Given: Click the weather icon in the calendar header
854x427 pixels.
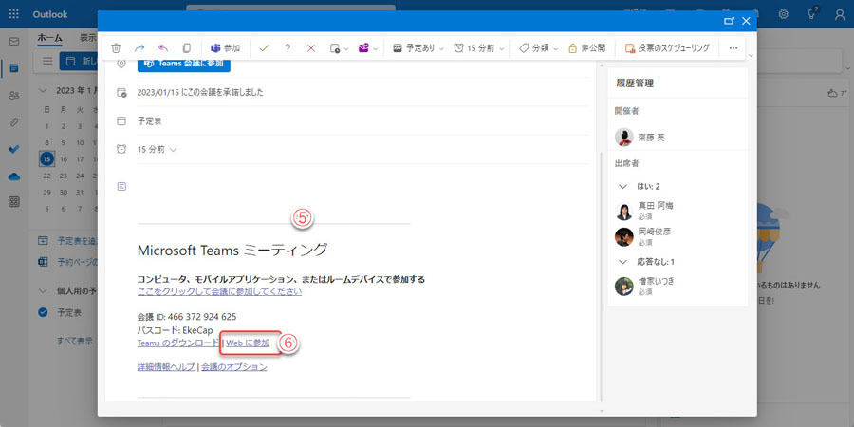Looking at the screenshot, I should click(x=832, y=93).
